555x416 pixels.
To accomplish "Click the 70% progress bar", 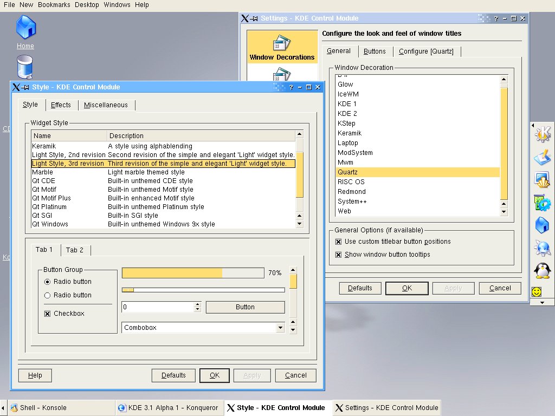I will tap(193, 273).
